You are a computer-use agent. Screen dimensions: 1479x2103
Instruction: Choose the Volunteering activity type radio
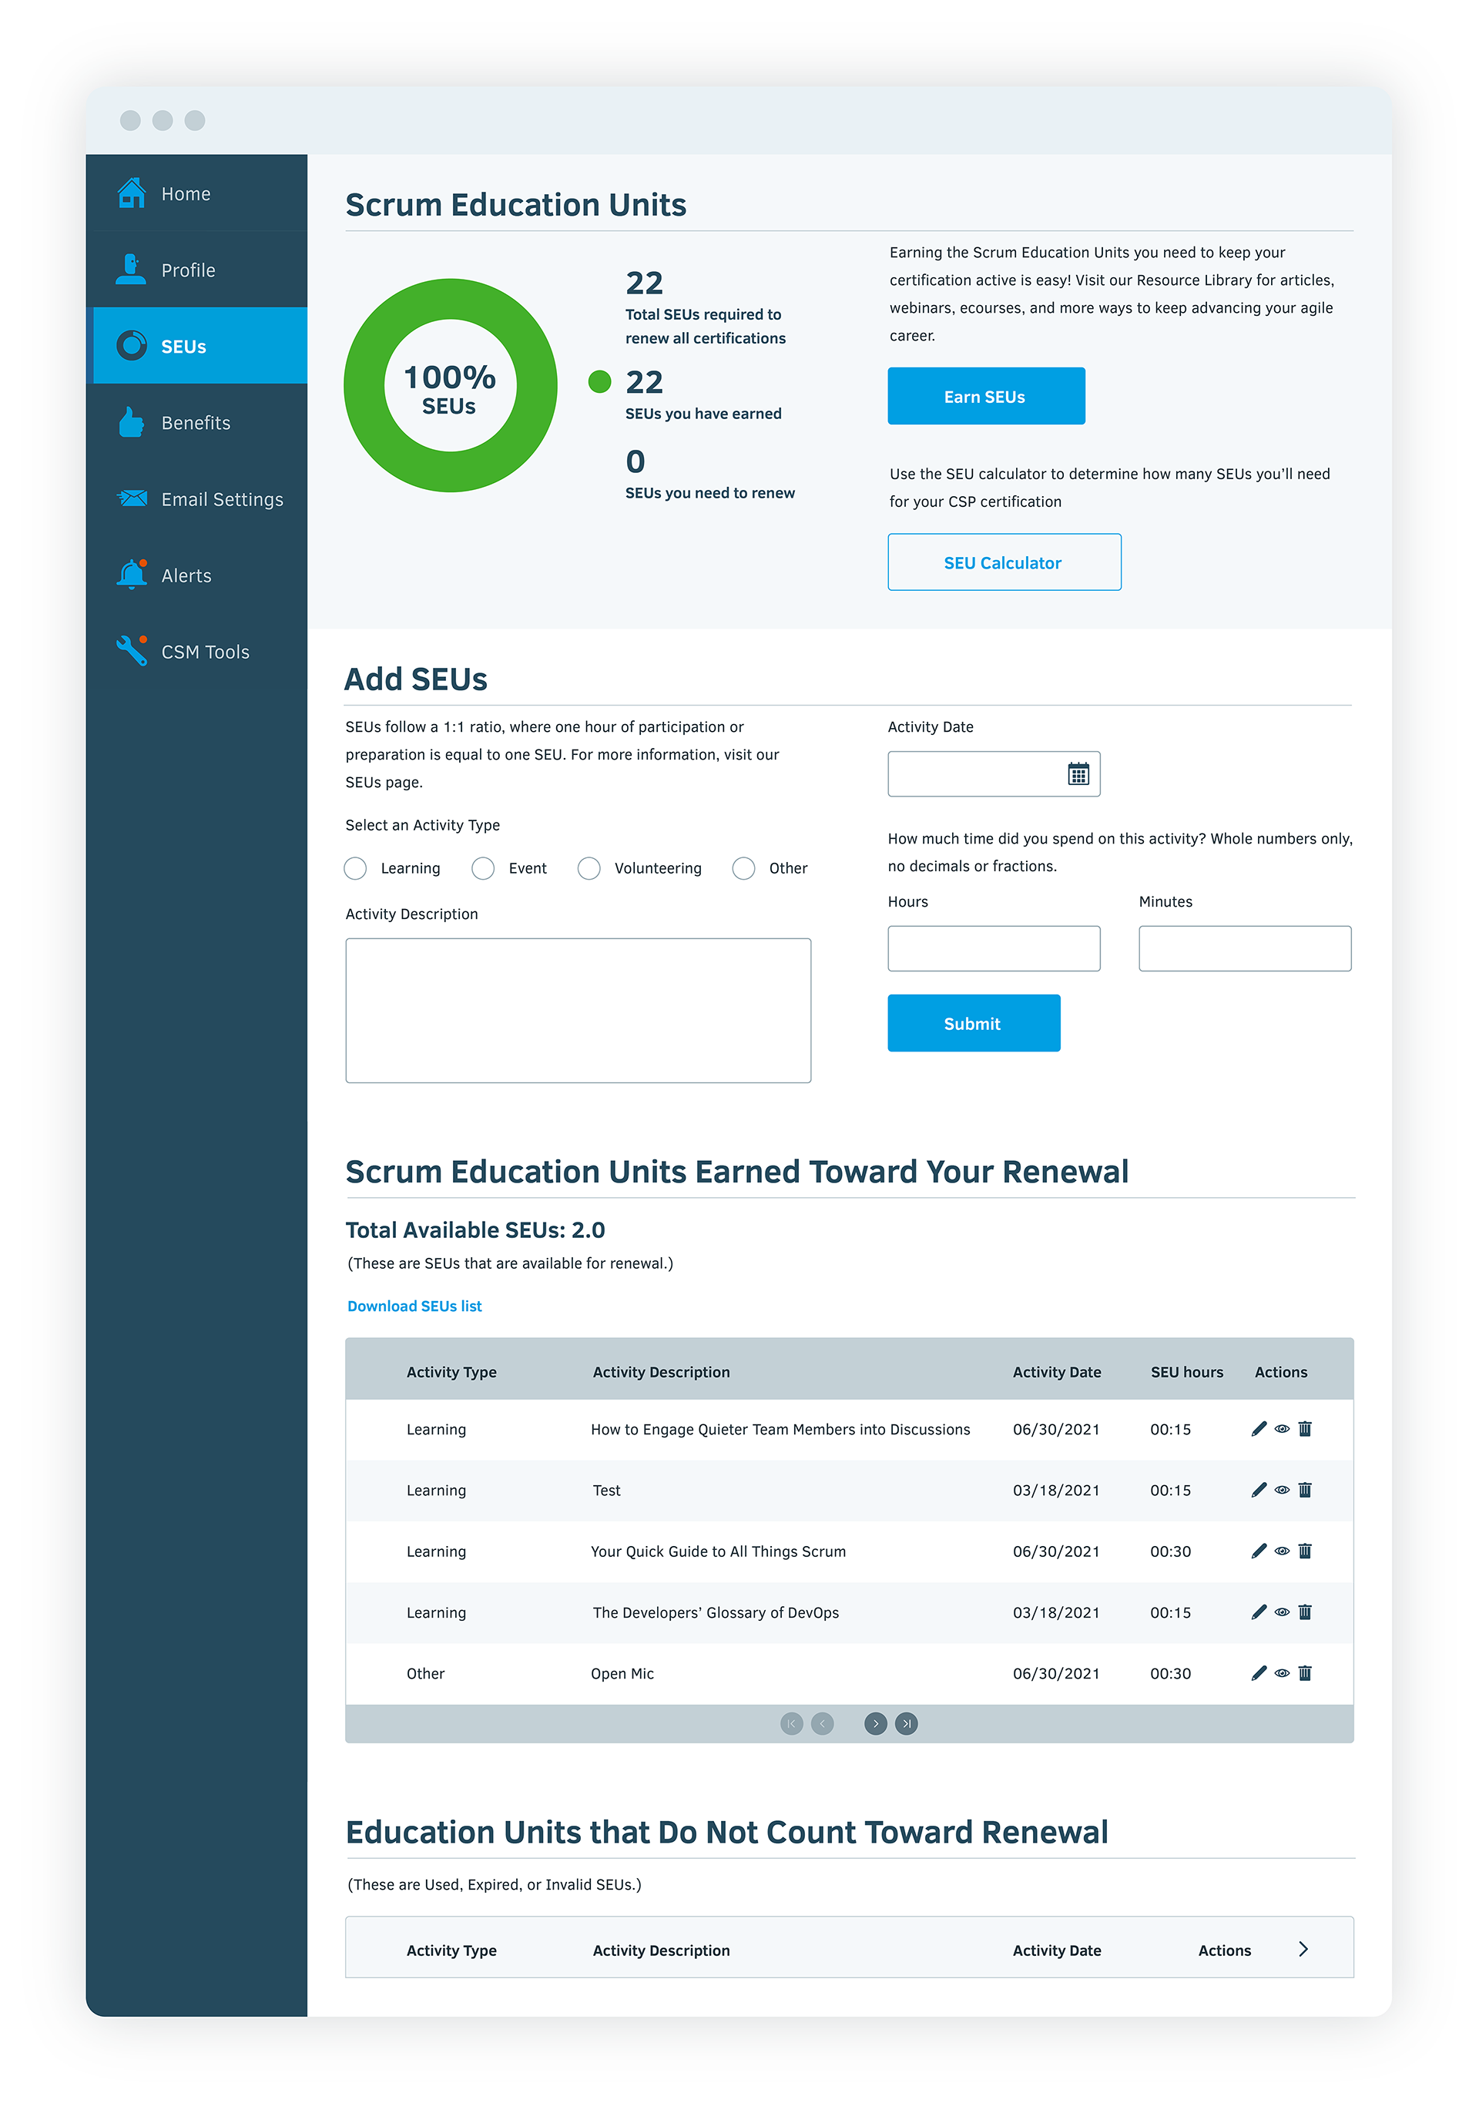pos(589,868)
